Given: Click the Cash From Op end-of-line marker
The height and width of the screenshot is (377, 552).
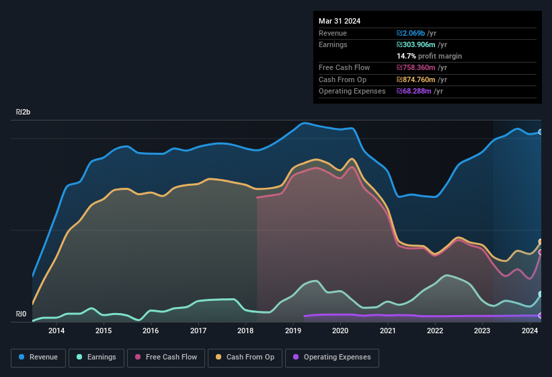Looking at the screenshot, I should tap(541, 242).
